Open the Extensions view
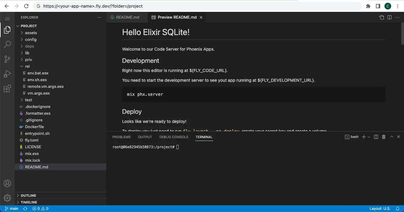The image size is (404, 212). pyautogui.click(x=7, y=89)
